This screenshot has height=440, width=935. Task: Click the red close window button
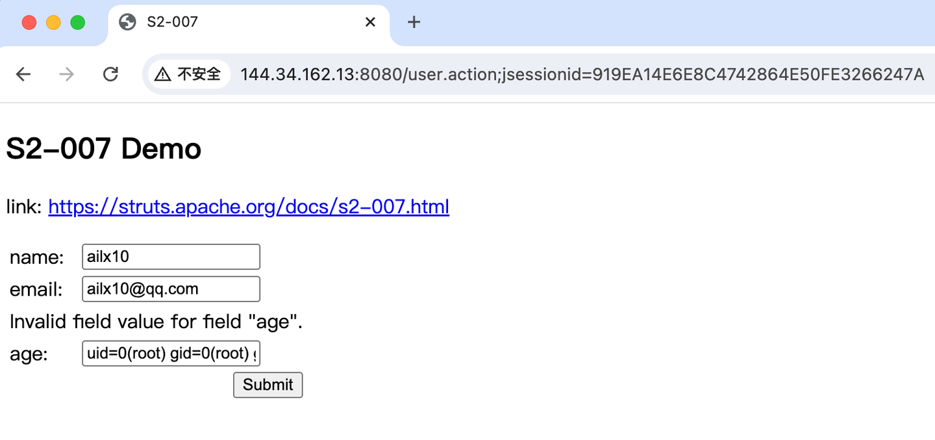pos(29,23)
